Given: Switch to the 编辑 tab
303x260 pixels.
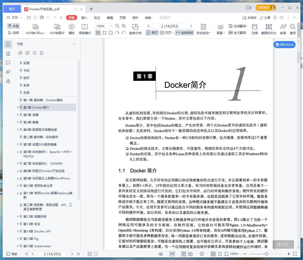Looking at the screenshot, I should pos(110,18).
